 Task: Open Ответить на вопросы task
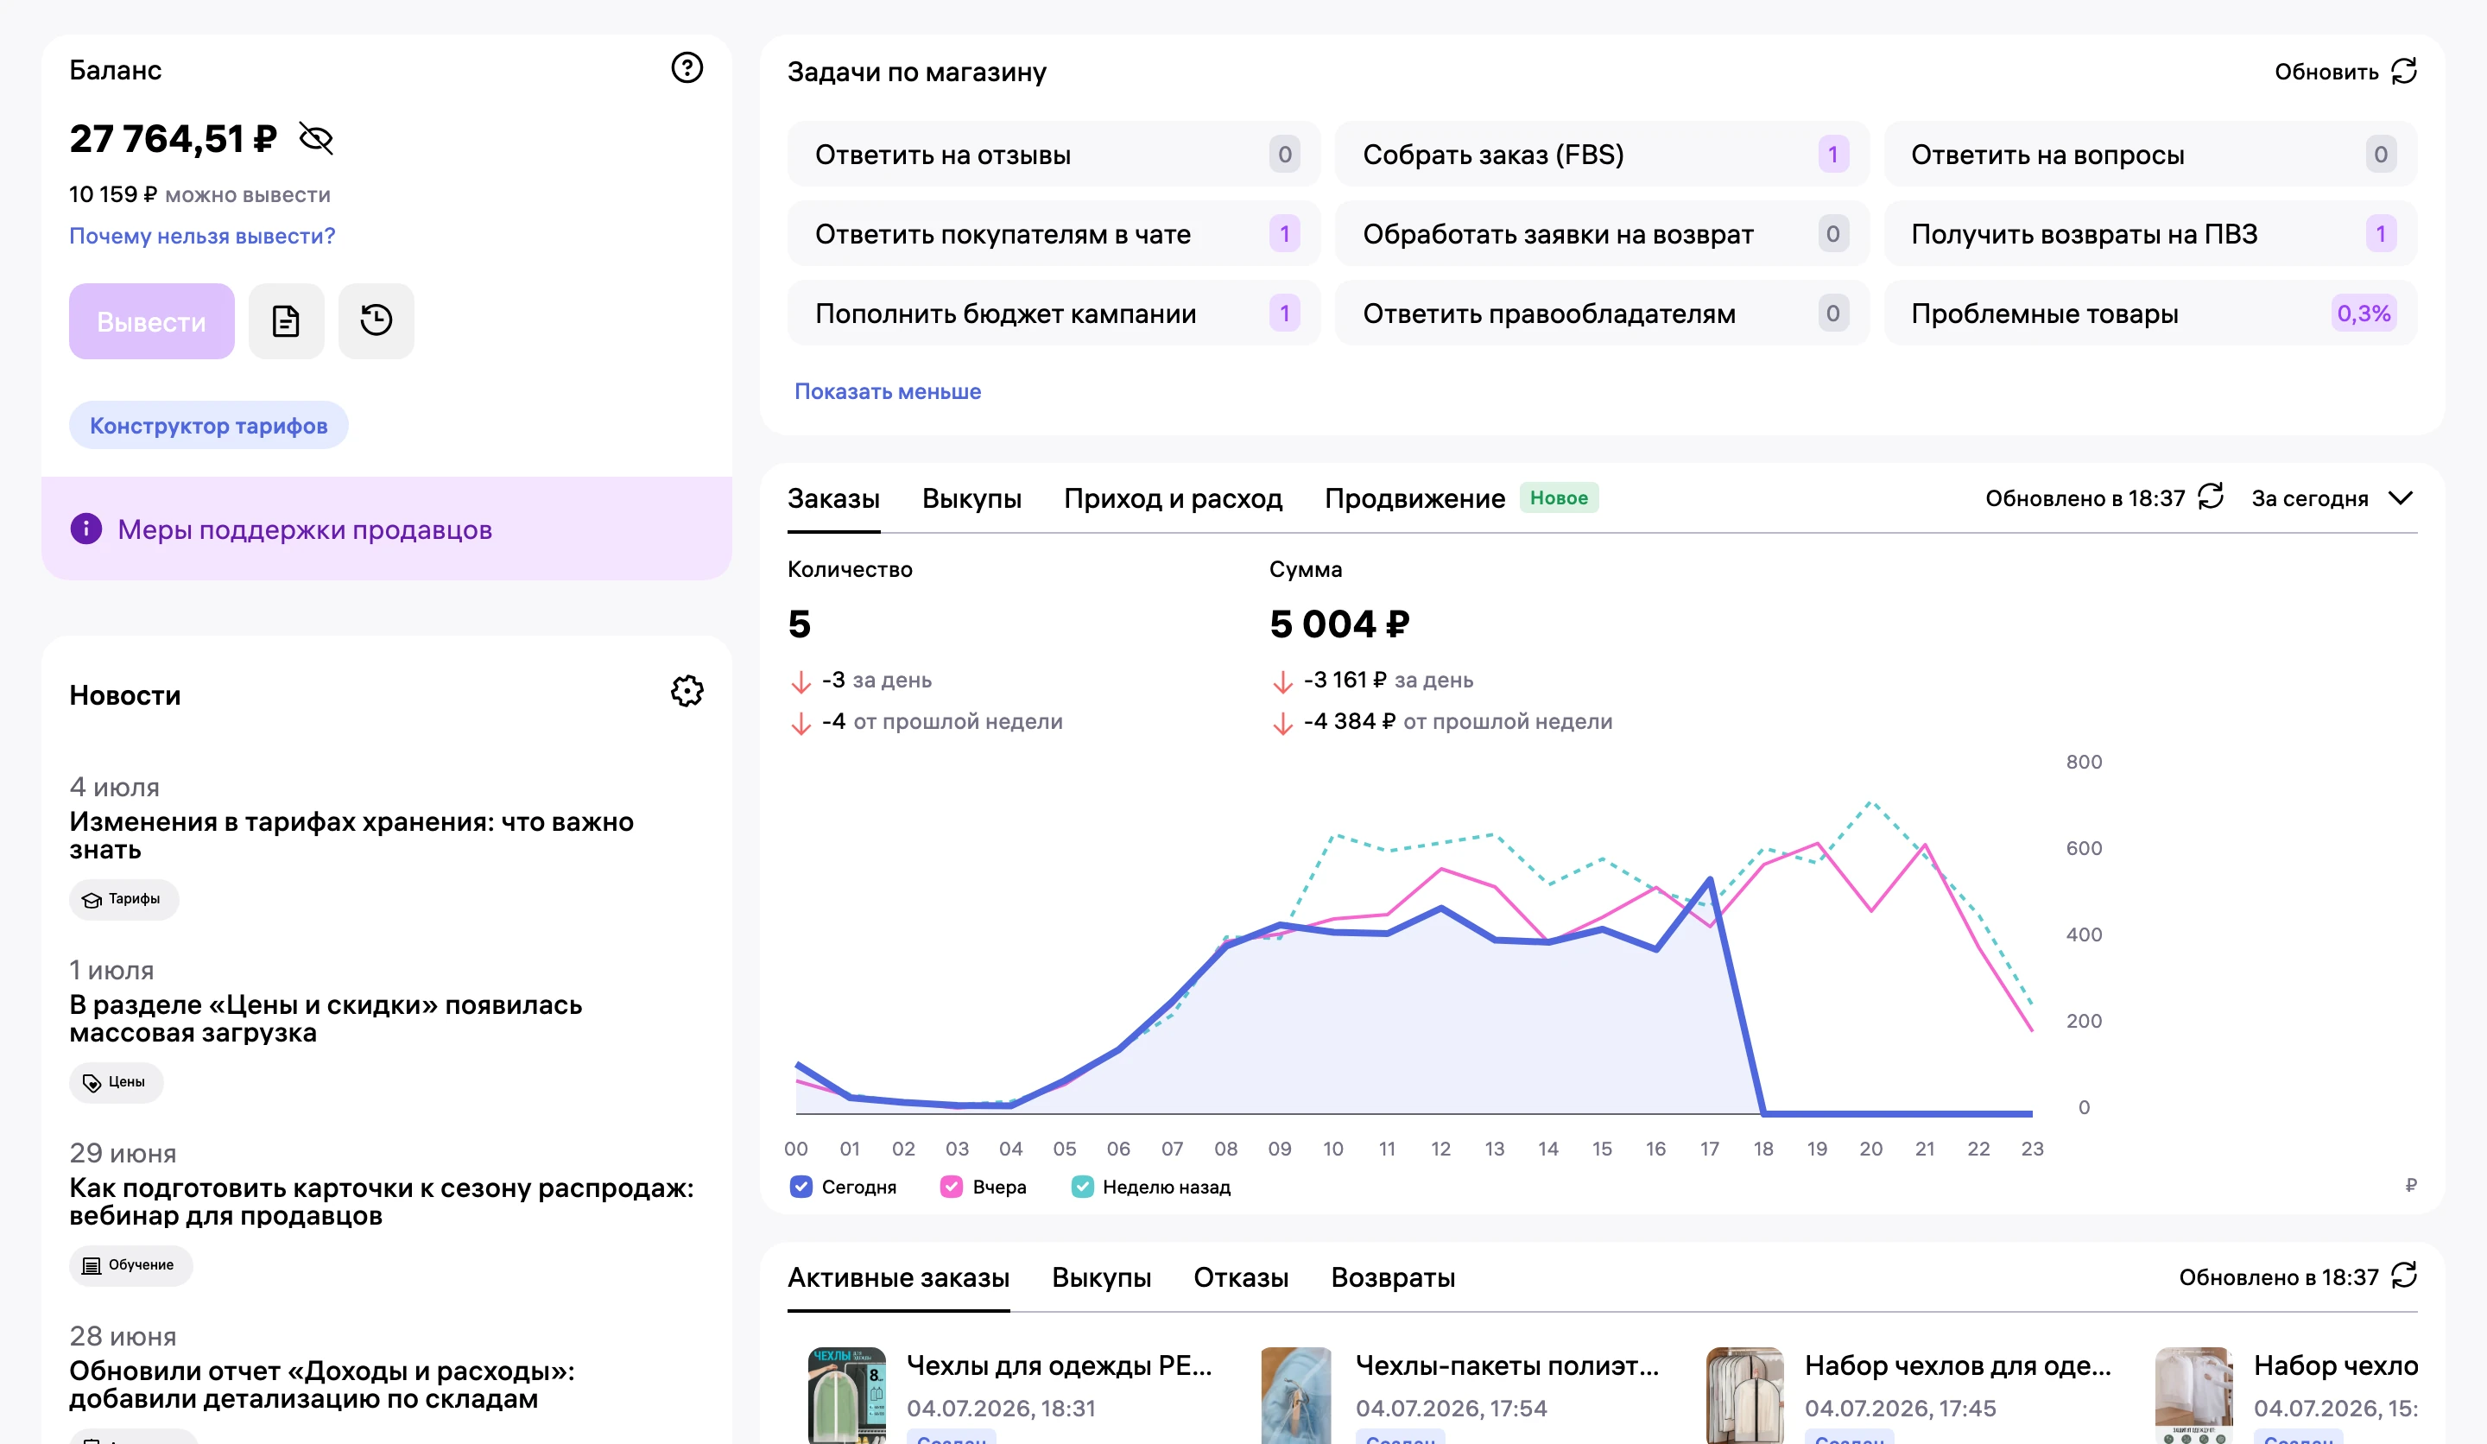coord(2149,154)
